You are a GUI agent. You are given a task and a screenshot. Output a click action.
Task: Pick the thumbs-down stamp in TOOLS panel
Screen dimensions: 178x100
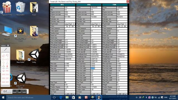click(x=7, y=56)
